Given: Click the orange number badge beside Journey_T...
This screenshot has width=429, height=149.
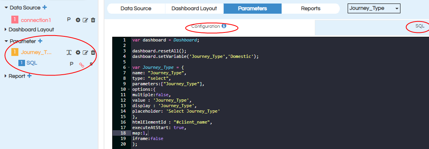Looking at the screenshot, I should 15,52.
